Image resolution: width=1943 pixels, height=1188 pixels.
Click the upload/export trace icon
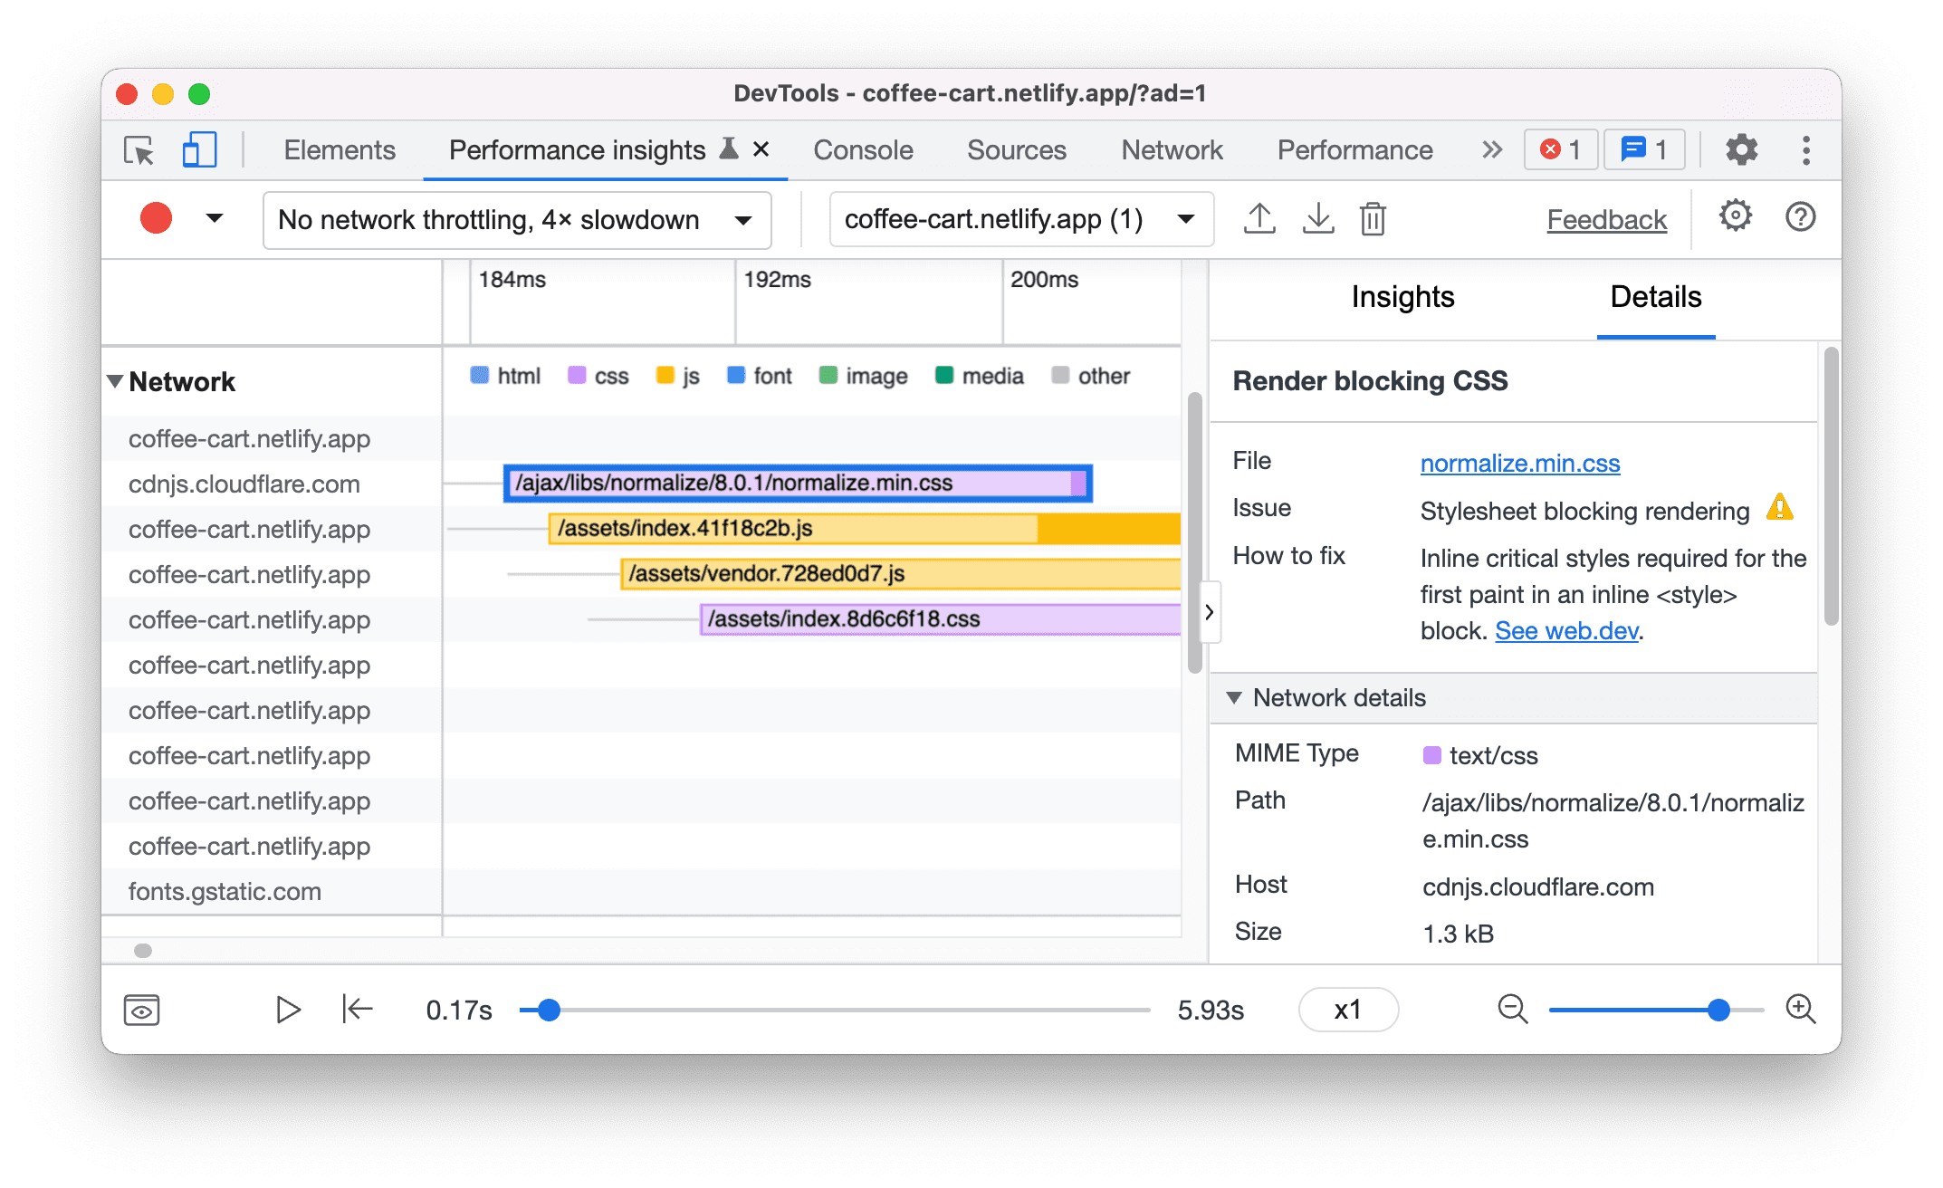coord(1256,219)
